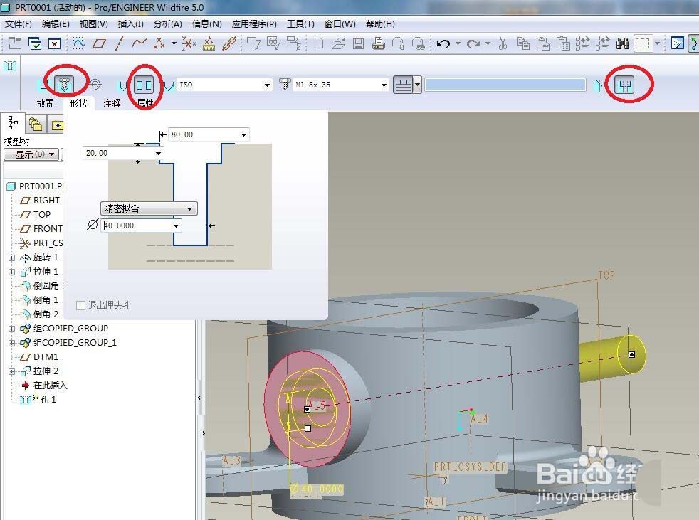Toggle the countersink option icon
The image size is (699, 520).
coord(600,85)
